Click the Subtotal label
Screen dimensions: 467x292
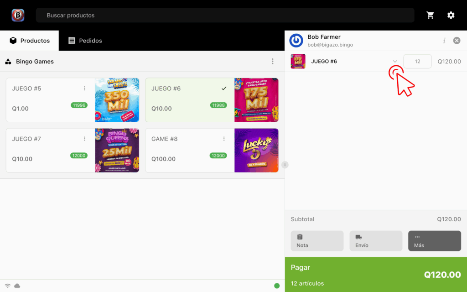302,219
